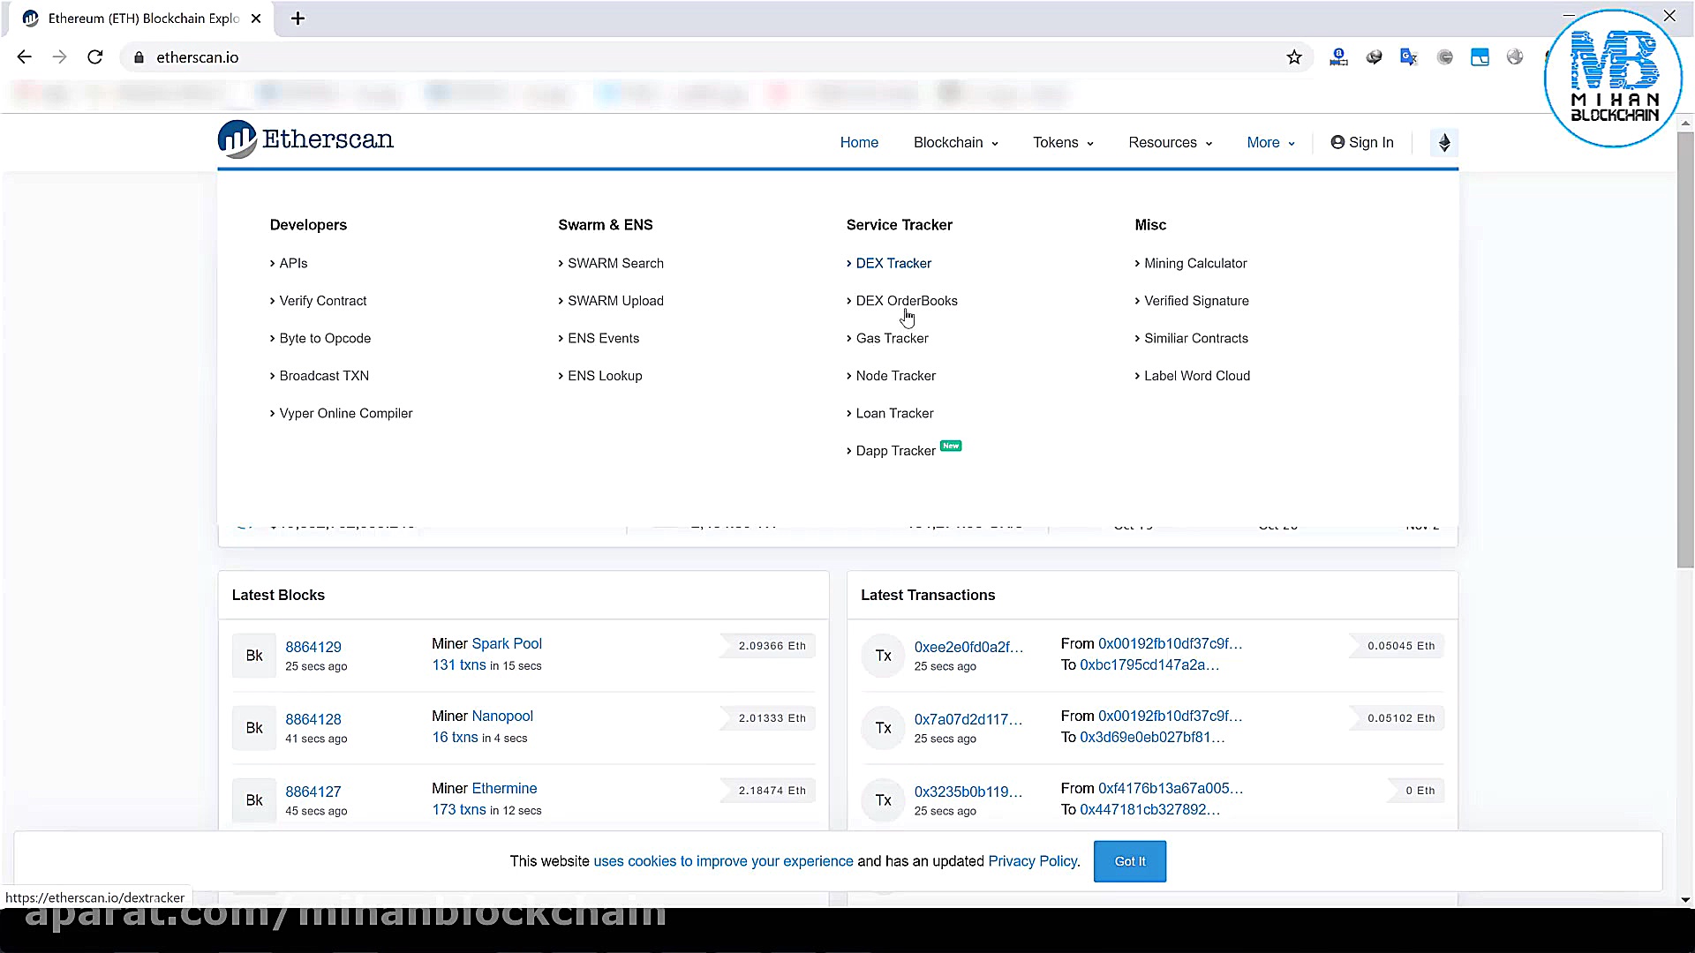This screenshot has height=953, width=1695.
Task: Reload the page with refresh icon
Action: (x=95, y=57)
